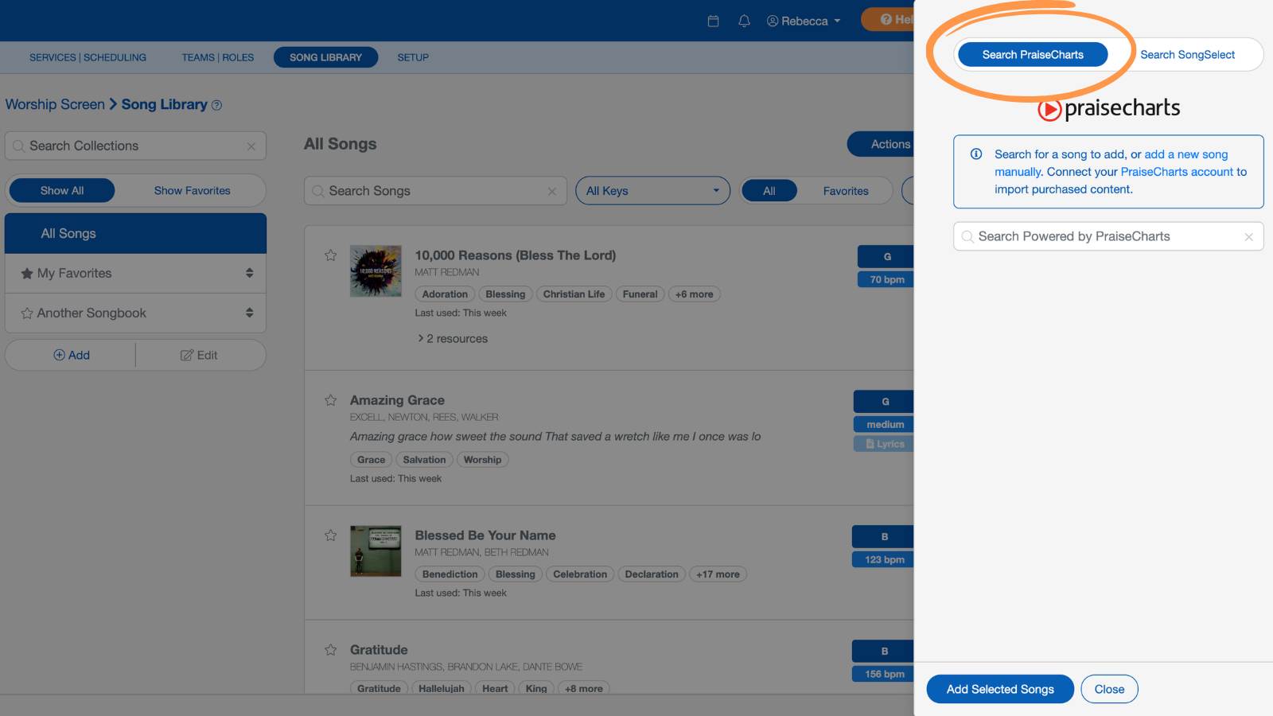Click orange Help button
The height and width of the screenshot is (716, 1273).
click(889, 19)
